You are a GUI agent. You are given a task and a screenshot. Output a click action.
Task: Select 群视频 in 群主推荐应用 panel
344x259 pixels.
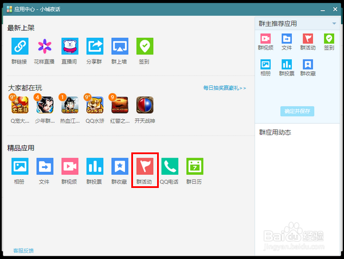click(265, 38)
